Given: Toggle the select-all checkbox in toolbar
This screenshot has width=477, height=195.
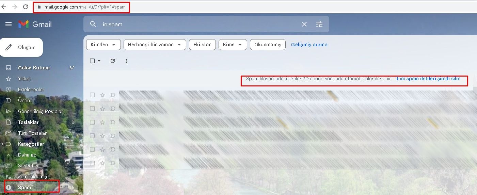Looking at the screenshot, I should tap(92, 61).
